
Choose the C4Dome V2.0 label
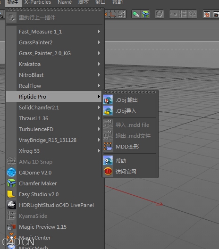pos(35,173)
